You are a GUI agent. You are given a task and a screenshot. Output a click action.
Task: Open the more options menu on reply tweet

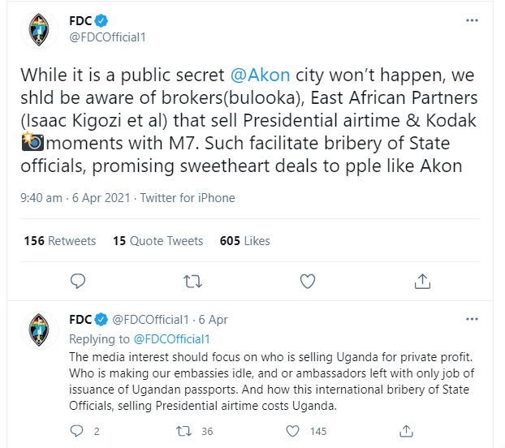pyautogui.click(x=472, y=319)
